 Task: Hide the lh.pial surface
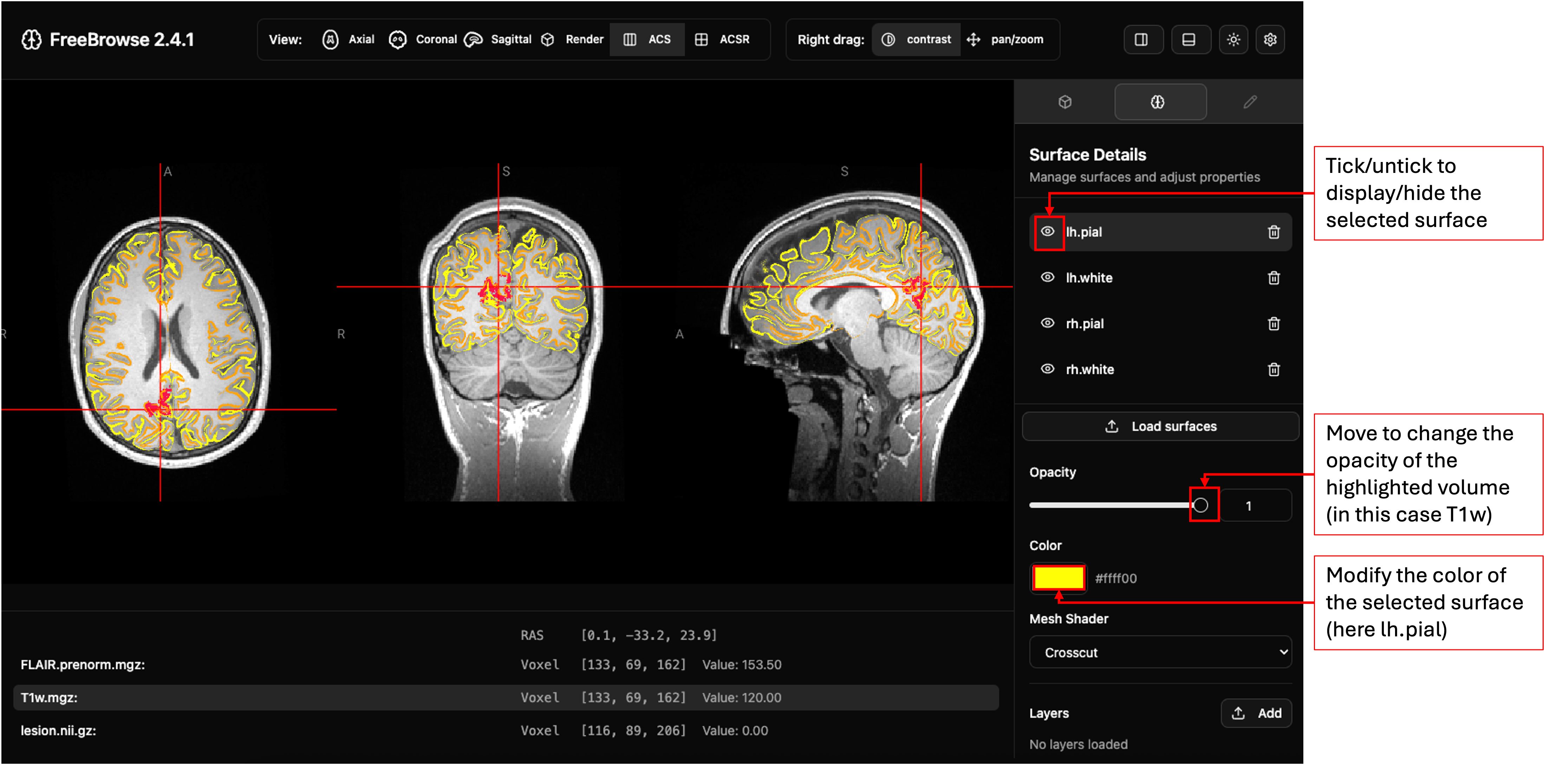click(1047, 232)
